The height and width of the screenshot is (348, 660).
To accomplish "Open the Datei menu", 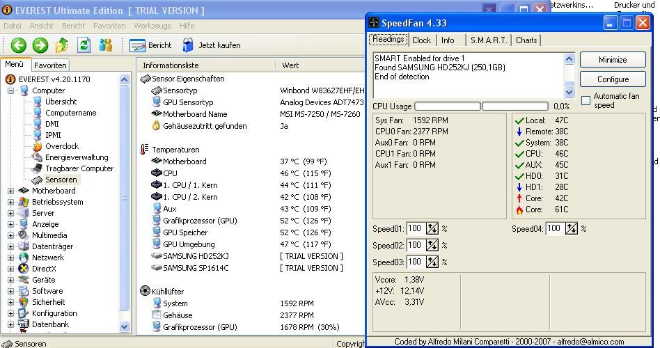I will click(13, 26).
